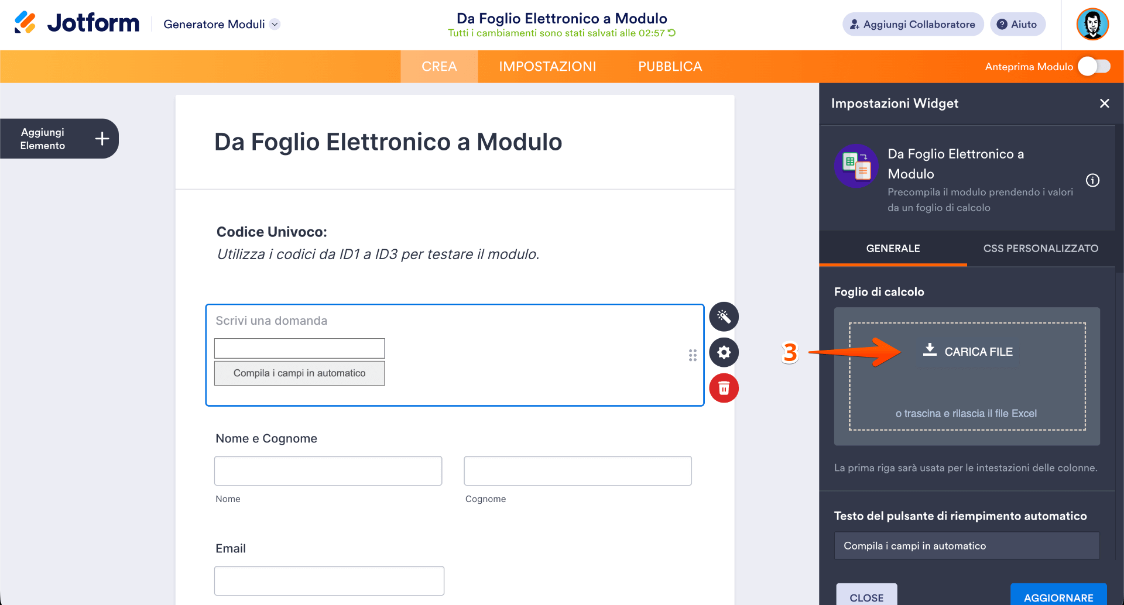
Task: Delete the widget with trash icon
Action: pos(724,389)
